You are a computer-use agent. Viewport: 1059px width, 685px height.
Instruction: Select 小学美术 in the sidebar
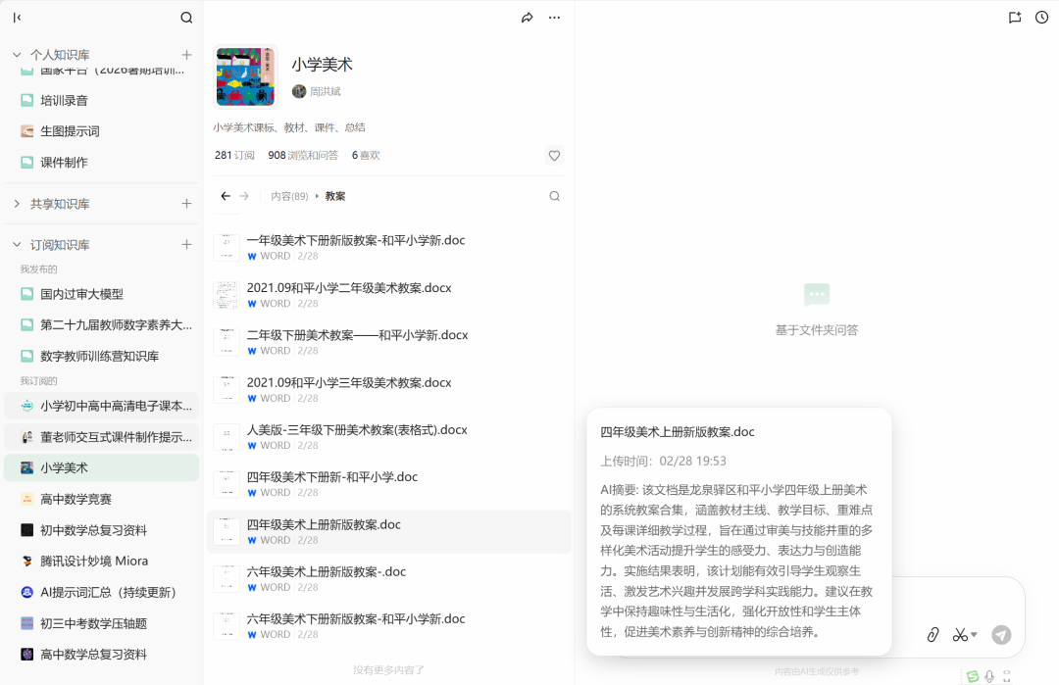[x=101, y=467]
